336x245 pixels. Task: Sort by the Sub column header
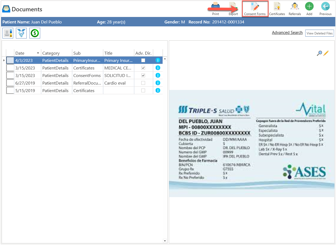tap(88, 53)
